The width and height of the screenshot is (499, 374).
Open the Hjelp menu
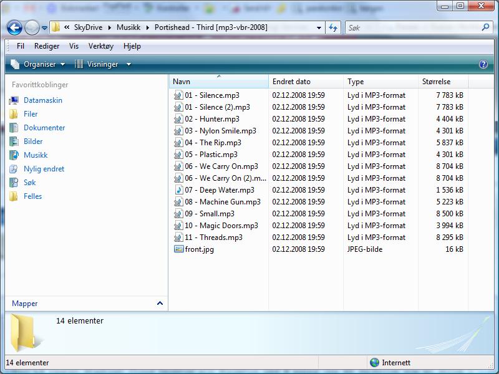tap(132, 46)
